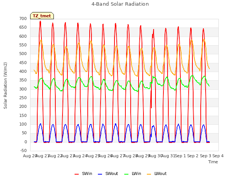Click the 700 y-axis tick label
The image size is (241, 181).
23,18
